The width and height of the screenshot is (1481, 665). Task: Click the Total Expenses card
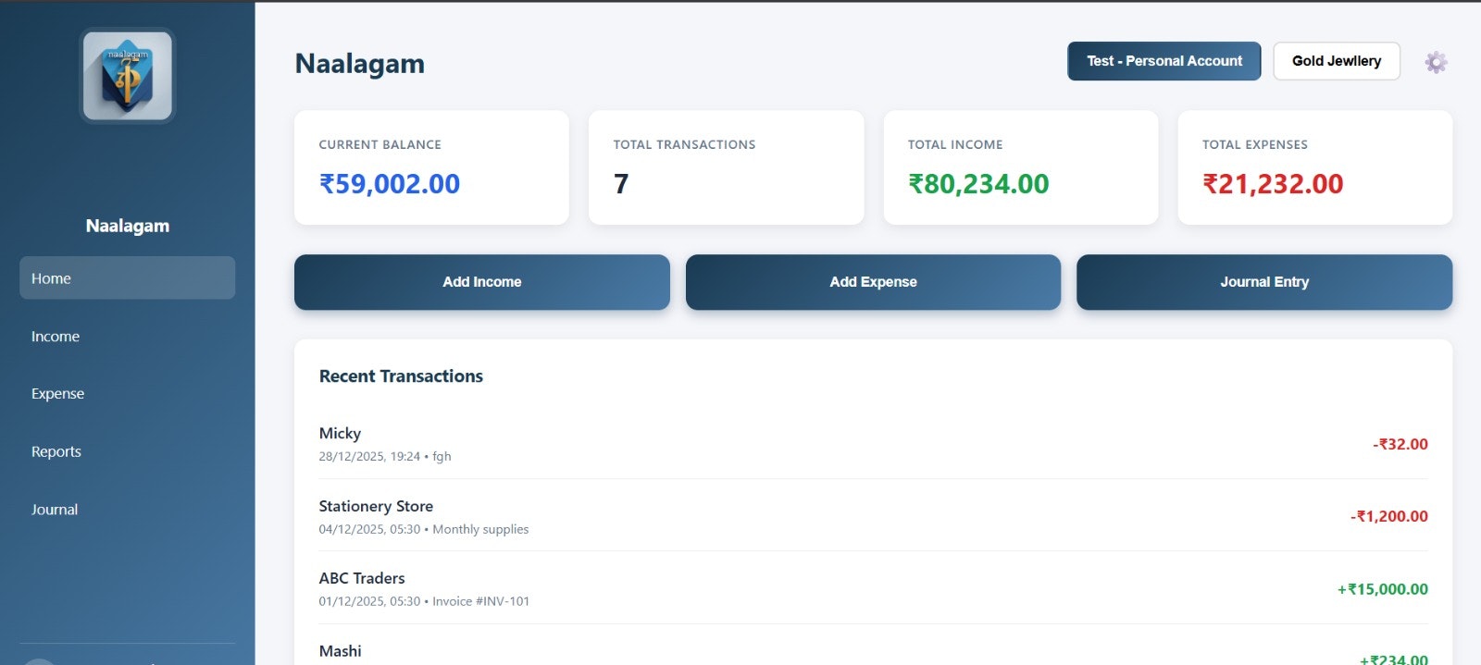point(1314,166)
